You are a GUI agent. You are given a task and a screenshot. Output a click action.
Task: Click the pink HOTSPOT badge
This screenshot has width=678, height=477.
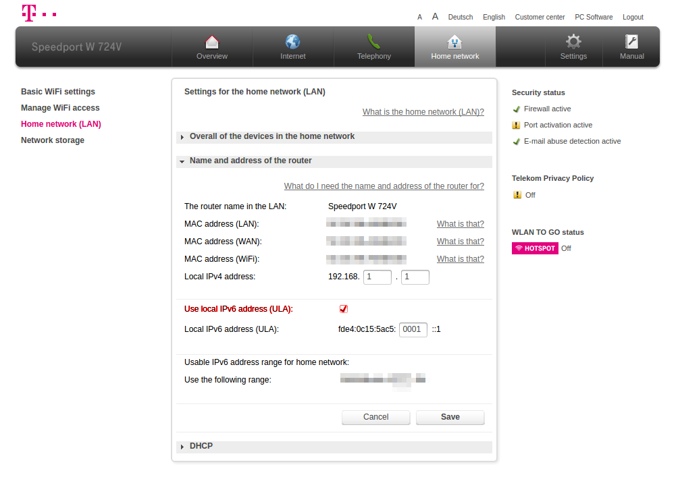[535, 248]
